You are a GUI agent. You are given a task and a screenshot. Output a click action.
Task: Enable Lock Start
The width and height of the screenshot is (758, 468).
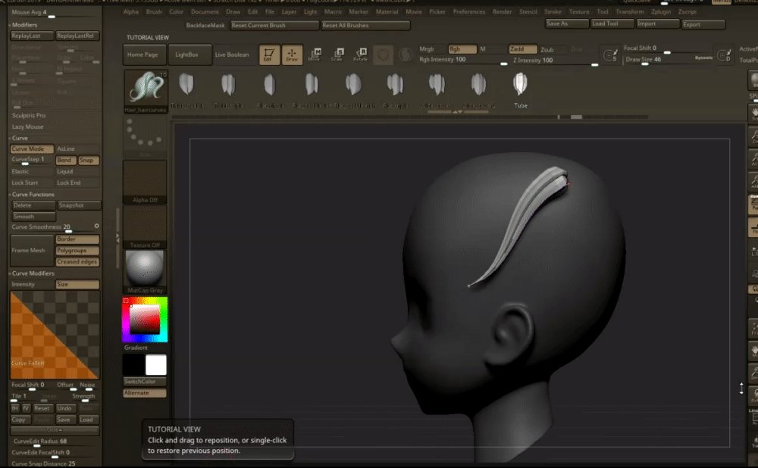point(32,183)
